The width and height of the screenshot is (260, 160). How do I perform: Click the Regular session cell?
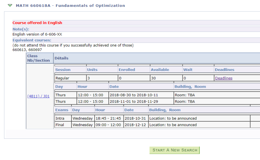point(70,78)
